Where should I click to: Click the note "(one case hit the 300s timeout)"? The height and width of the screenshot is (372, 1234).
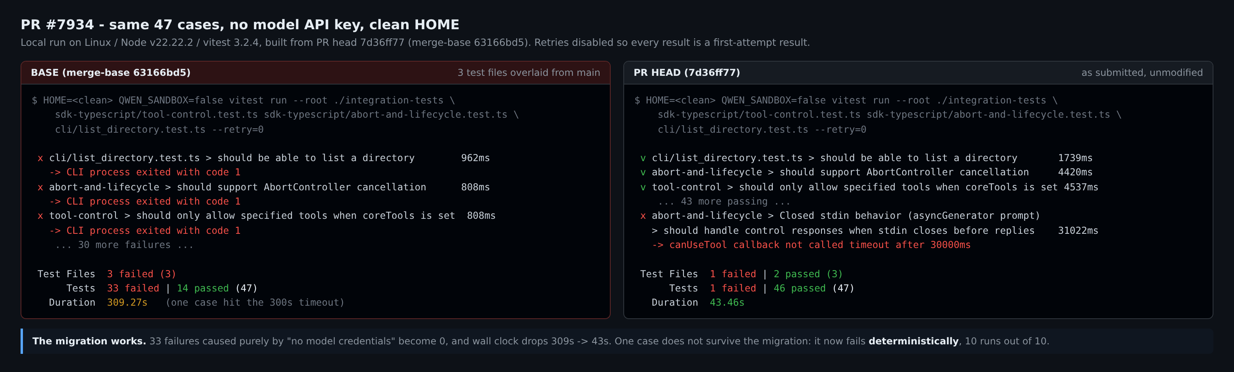[255, 302]
